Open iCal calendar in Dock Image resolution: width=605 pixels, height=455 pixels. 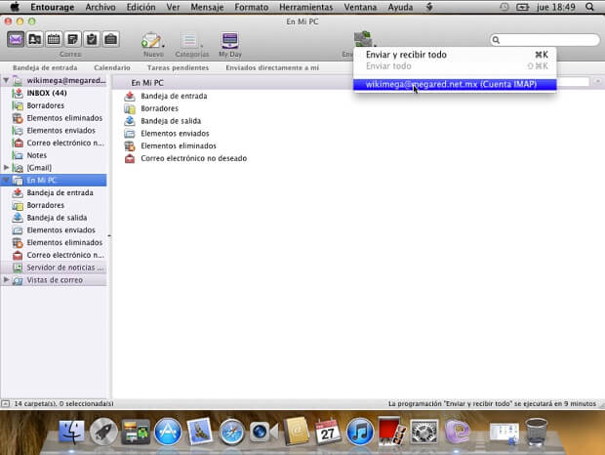point(327,431)
